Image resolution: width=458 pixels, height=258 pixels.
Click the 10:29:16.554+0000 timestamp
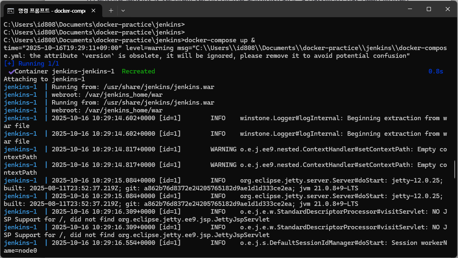[124, 242]
